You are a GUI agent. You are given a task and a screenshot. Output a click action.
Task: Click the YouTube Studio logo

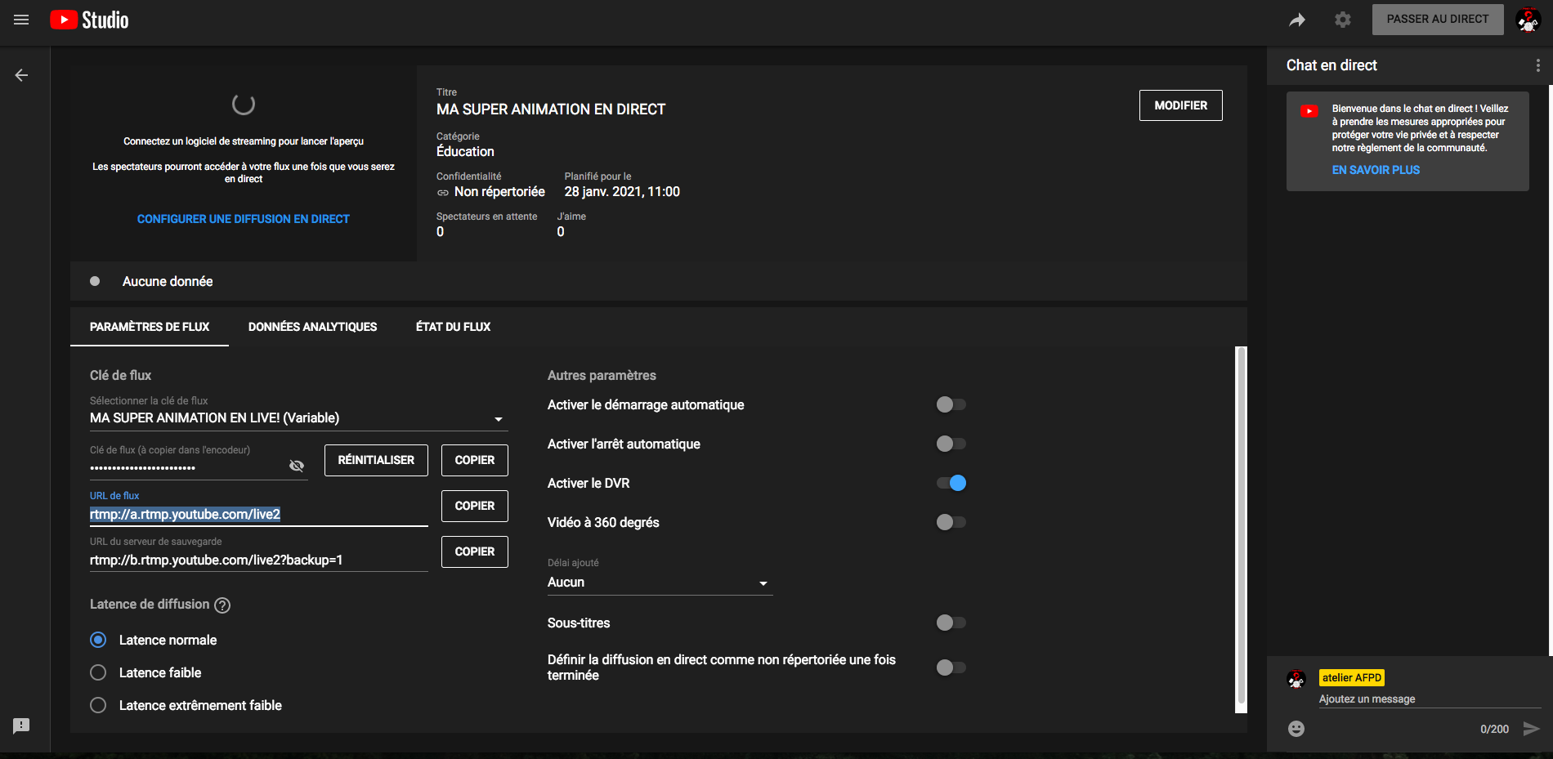pos(89,20)
